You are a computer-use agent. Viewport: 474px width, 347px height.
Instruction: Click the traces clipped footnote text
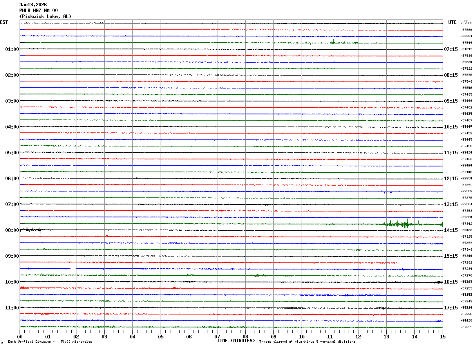[x=307, y=342]
